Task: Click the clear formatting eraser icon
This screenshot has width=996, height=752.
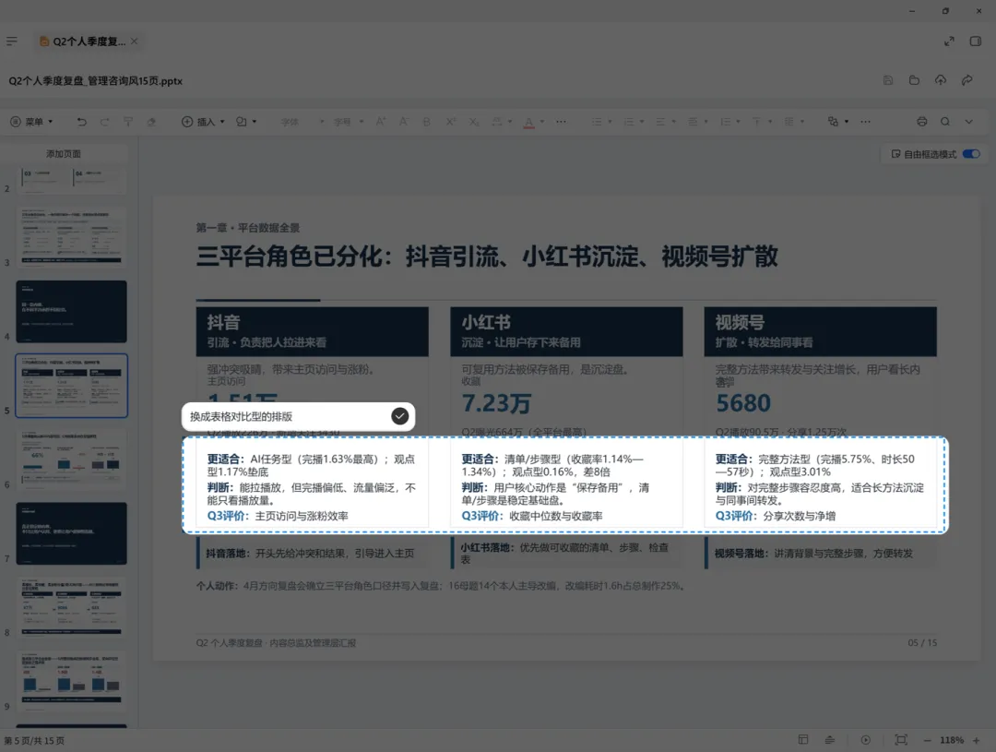Action: [x=151, y=122]
